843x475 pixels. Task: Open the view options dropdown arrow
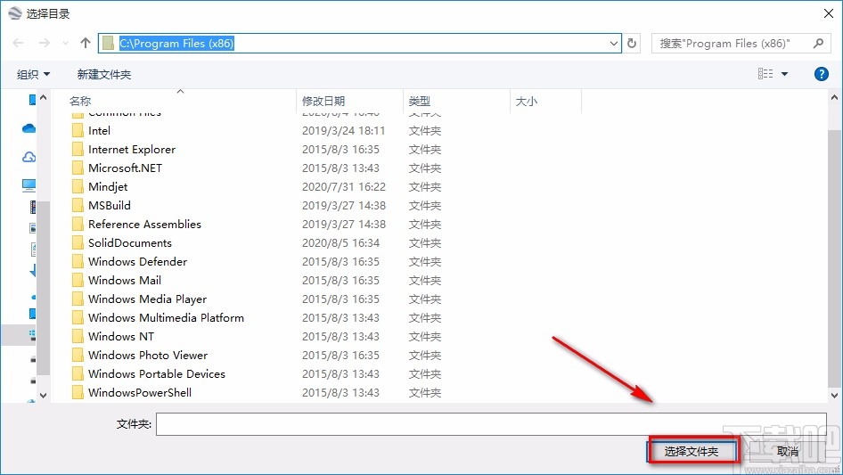(x=784, y=74)
